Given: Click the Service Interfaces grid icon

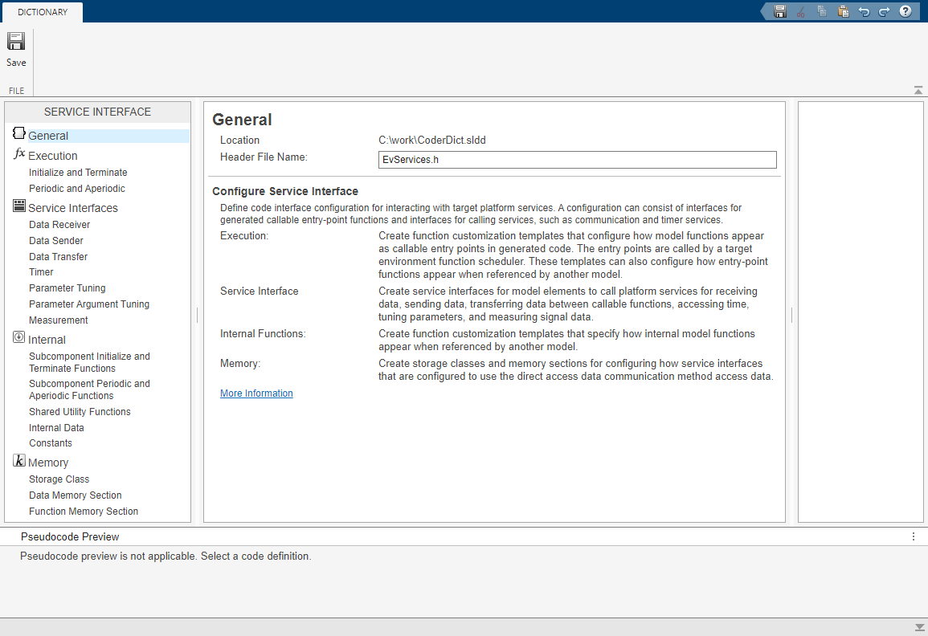Looking at the screenshot, I should [18, 206].
